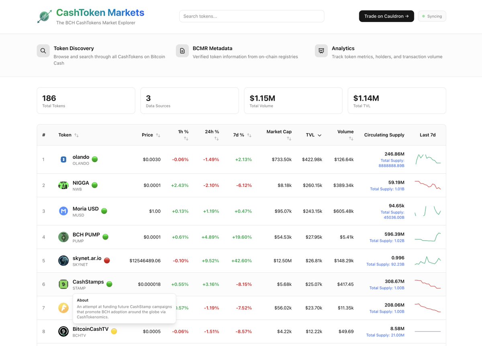This screenshot has height=346, width=482.
Task: Click the BitcoinCashTV Total Supply 21.00M text
Action: pyautogui.click(x=385, y=335)
